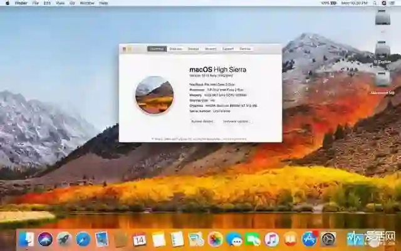The width and height of the screenshot is (401, 251).
Task: Switch to the Displays tab
Action: point(175,49)
